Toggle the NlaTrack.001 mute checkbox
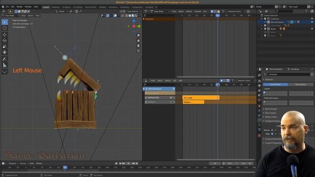This screenshot has width=315, height=177. click(x=171, y=97)
